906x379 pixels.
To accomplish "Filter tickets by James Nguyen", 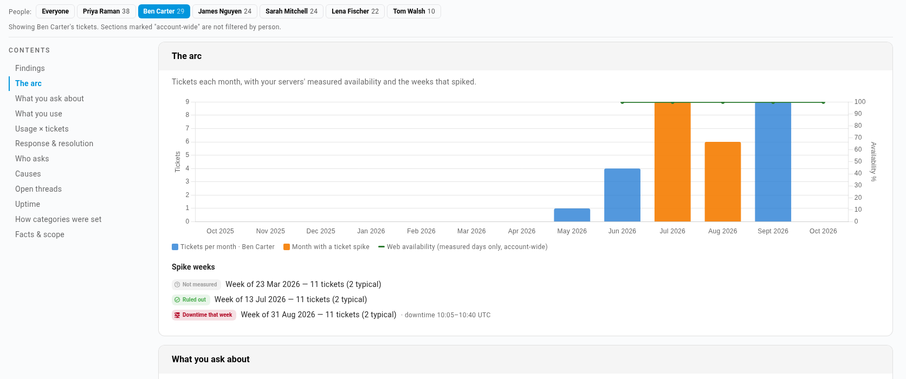I will tap(225, 11).
